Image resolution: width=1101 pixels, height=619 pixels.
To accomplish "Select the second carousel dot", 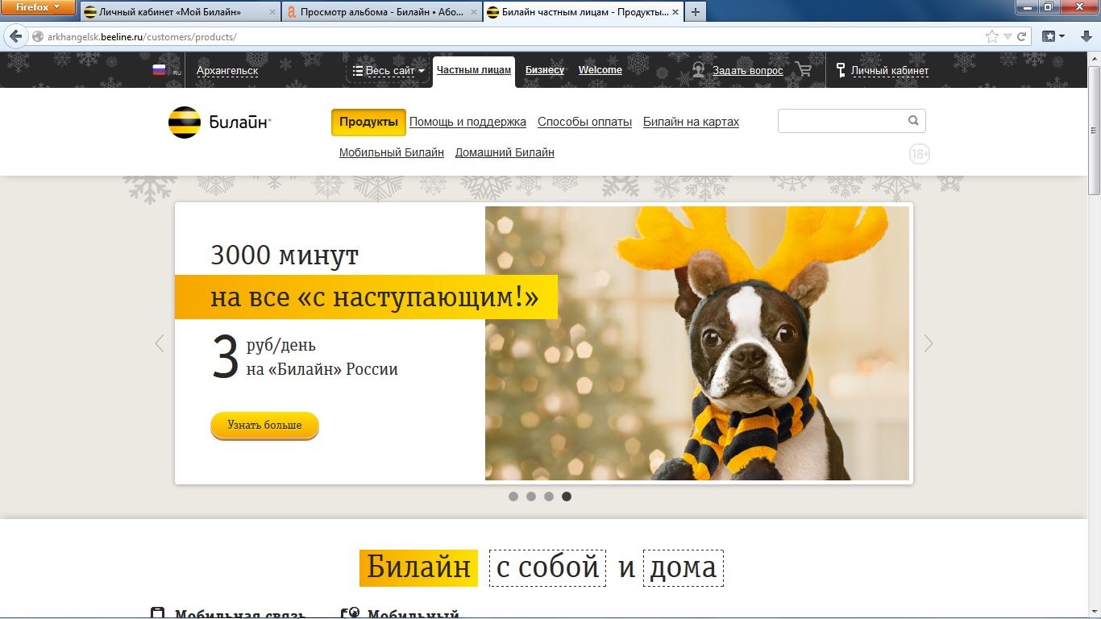I will [531, 496].
